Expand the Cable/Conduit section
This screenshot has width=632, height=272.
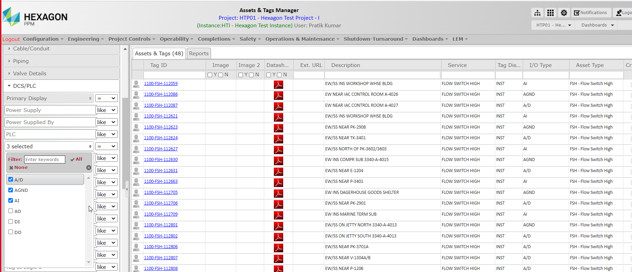(62, 49)
